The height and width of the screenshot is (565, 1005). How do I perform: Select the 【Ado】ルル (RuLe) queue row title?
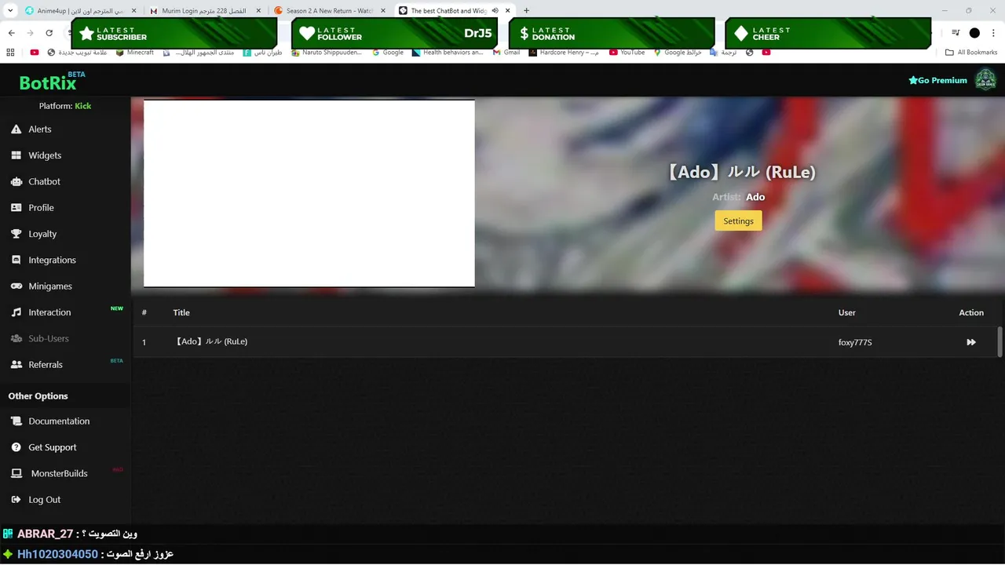coord(210,342)
